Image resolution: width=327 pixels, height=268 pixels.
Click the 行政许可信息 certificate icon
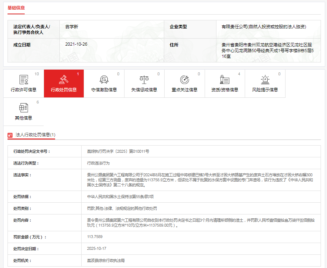click(24, 80)
